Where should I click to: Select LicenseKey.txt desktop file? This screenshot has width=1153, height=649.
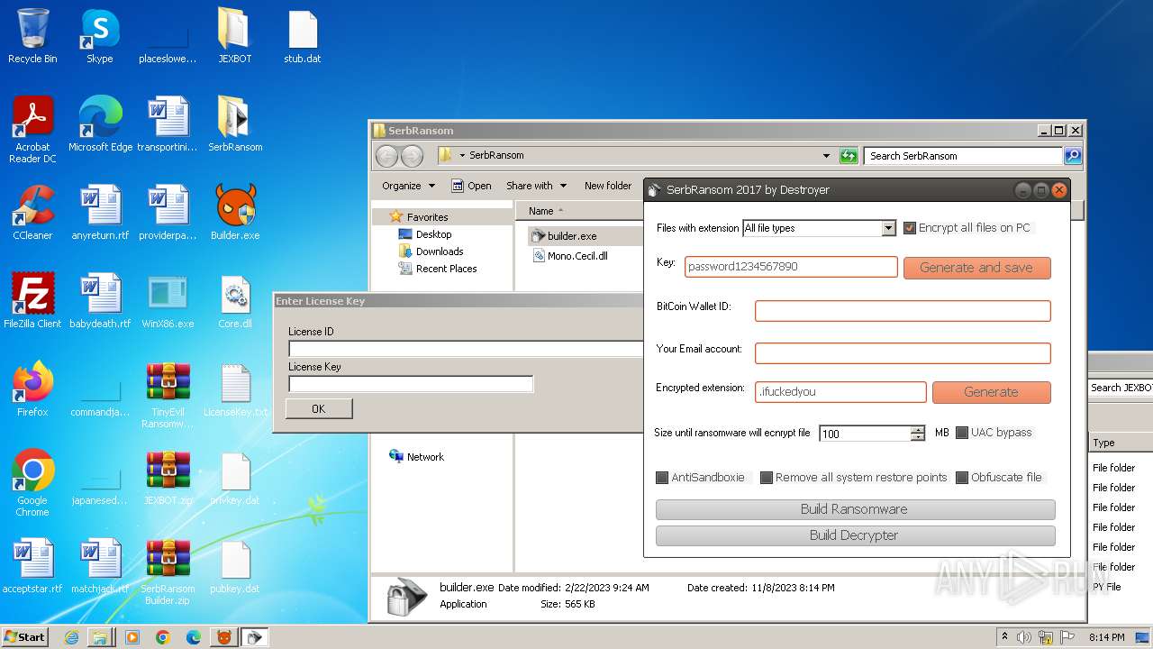point(235,389)
